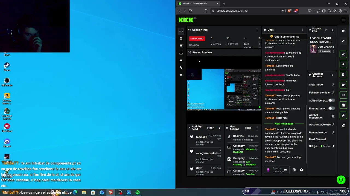Click the Brave Shields icon

coord(289,11)
